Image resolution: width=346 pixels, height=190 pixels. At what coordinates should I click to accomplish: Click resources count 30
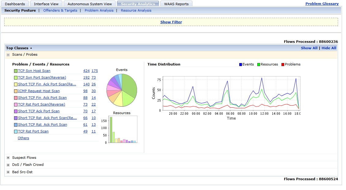coord(94,91)
